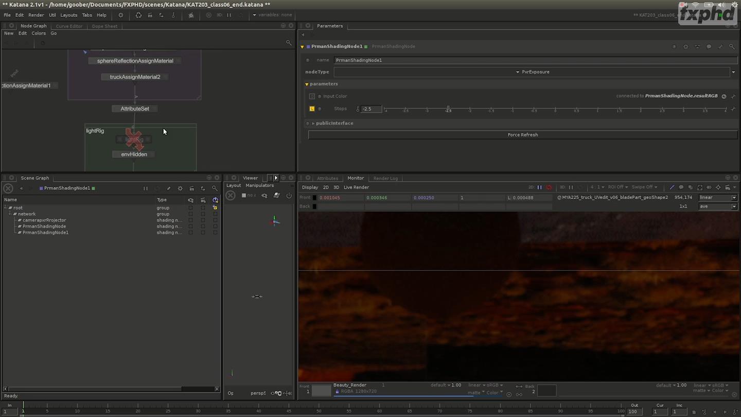Click the wrench icon beside Stops slider
Screen dimensions: 741x417
[733, 109]
